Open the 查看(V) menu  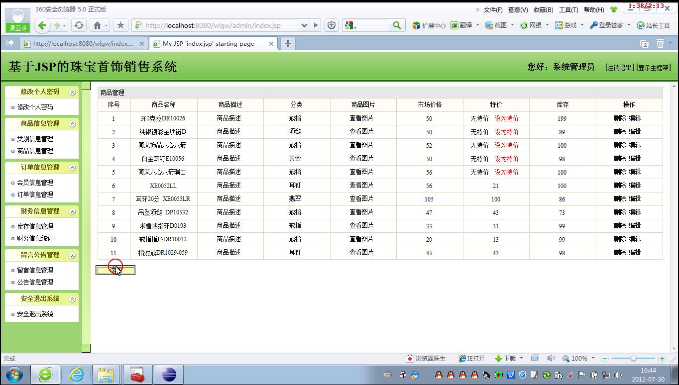pos(518,9)
